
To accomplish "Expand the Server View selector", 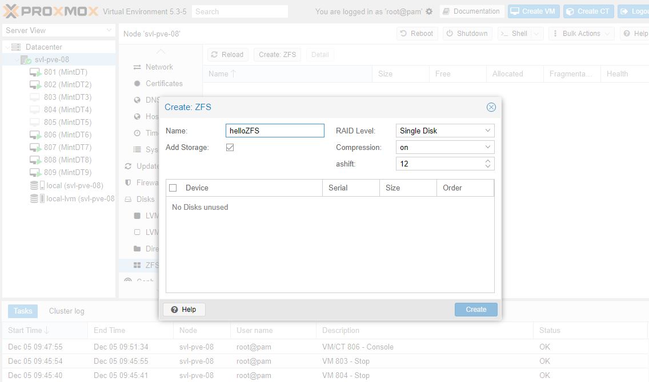I will (x=109, y=31).
